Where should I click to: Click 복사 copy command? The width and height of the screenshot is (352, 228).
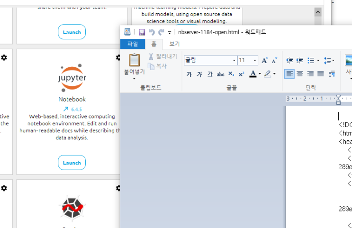157,66
